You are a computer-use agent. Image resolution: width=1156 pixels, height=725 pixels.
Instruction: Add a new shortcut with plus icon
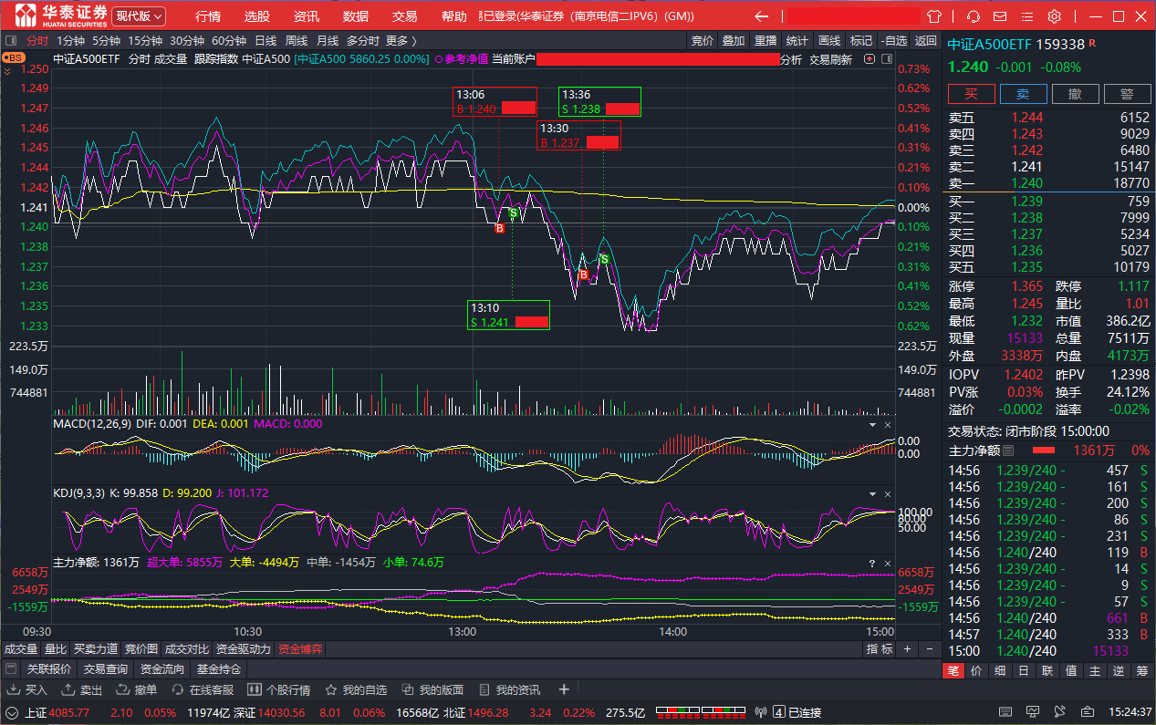point(564,689)
